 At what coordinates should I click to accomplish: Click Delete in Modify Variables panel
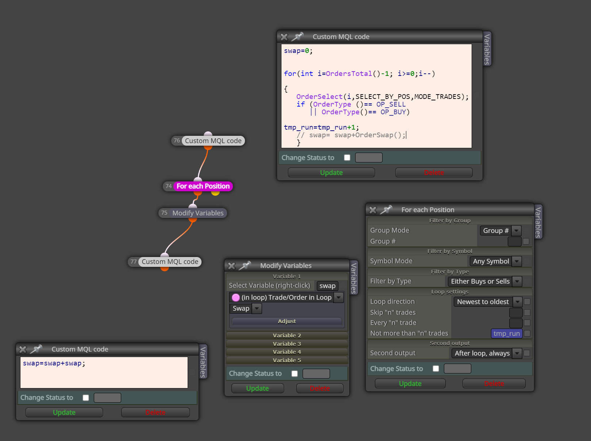click(x=320, y=388)
